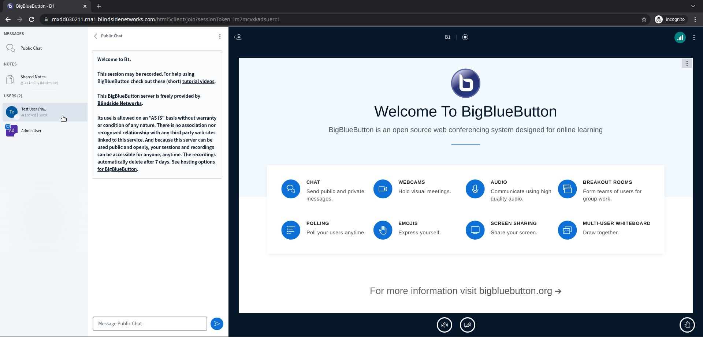Click the MESSAGES section header

(x=14, y=34)
